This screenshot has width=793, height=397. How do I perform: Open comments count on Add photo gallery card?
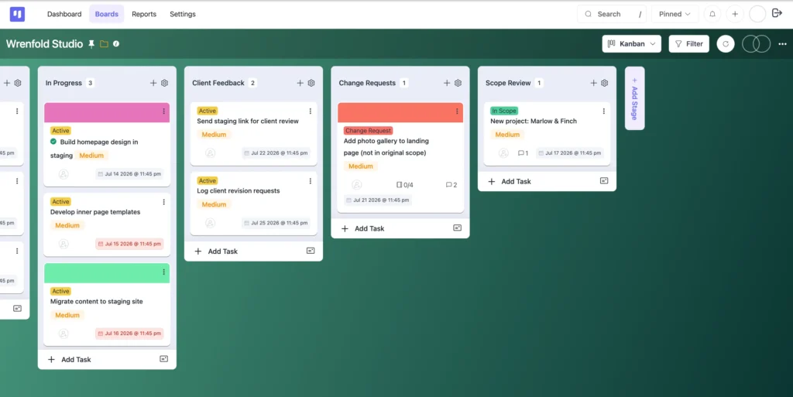click(451, 185)
